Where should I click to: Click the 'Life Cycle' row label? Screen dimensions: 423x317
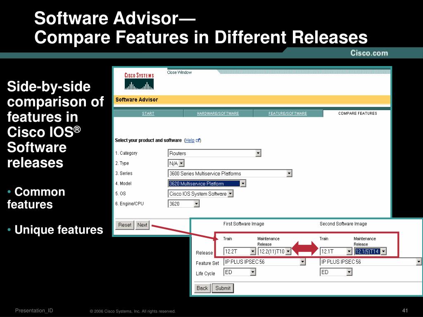point(205,273)
